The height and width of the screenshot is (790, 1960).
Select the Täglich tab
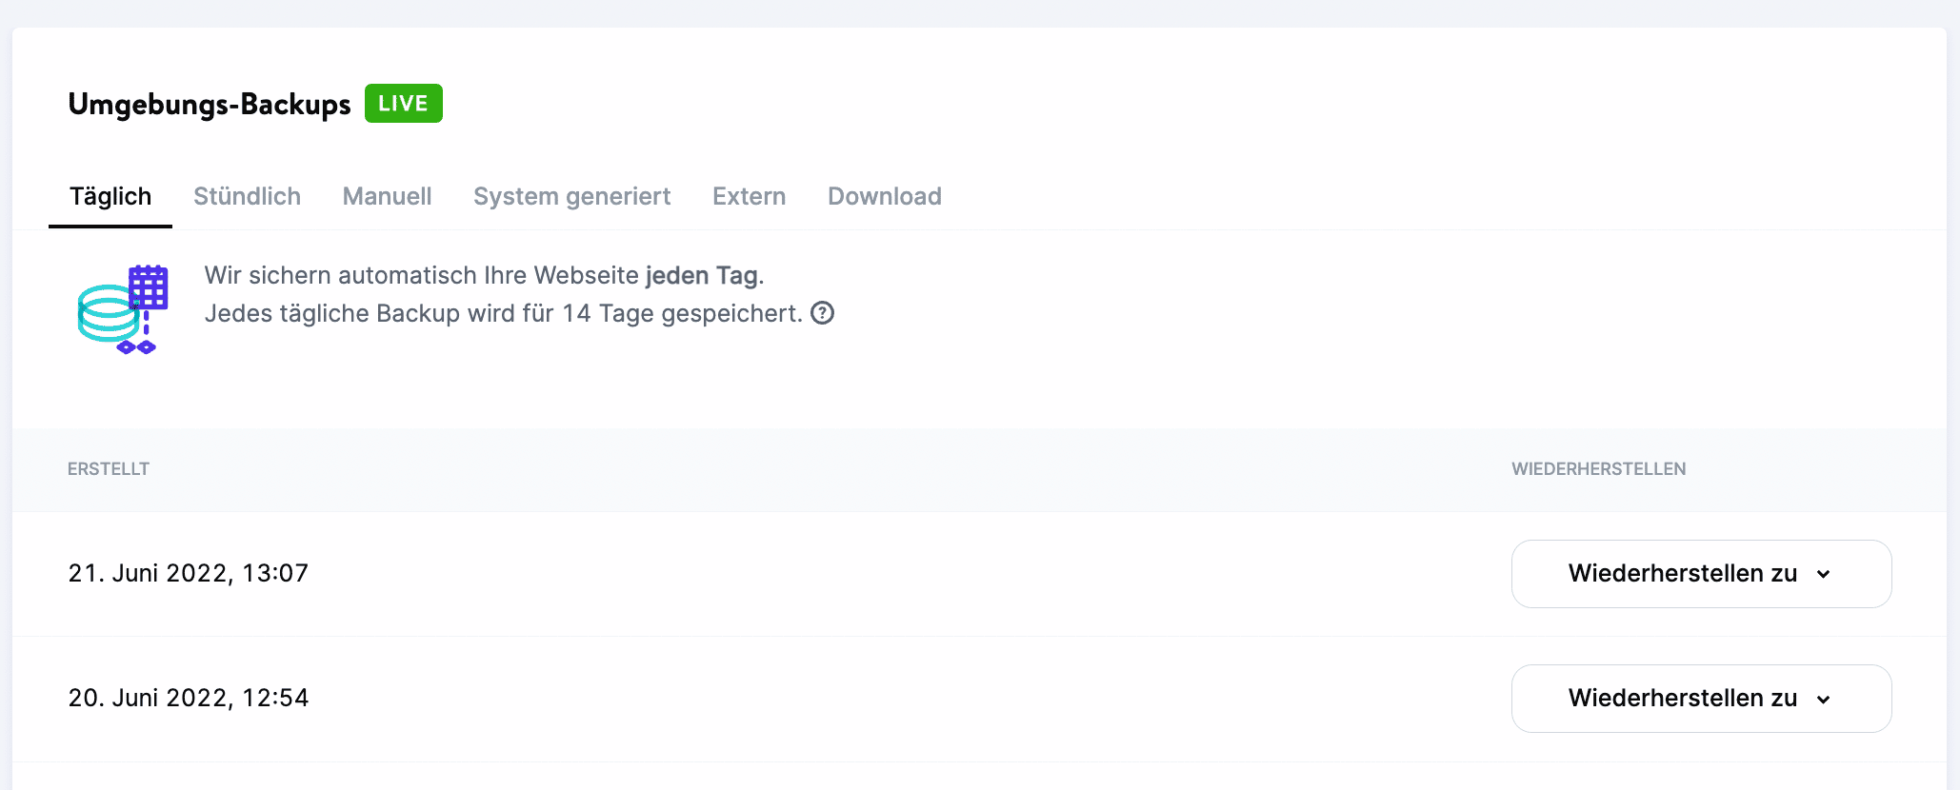tap(110, 196)
